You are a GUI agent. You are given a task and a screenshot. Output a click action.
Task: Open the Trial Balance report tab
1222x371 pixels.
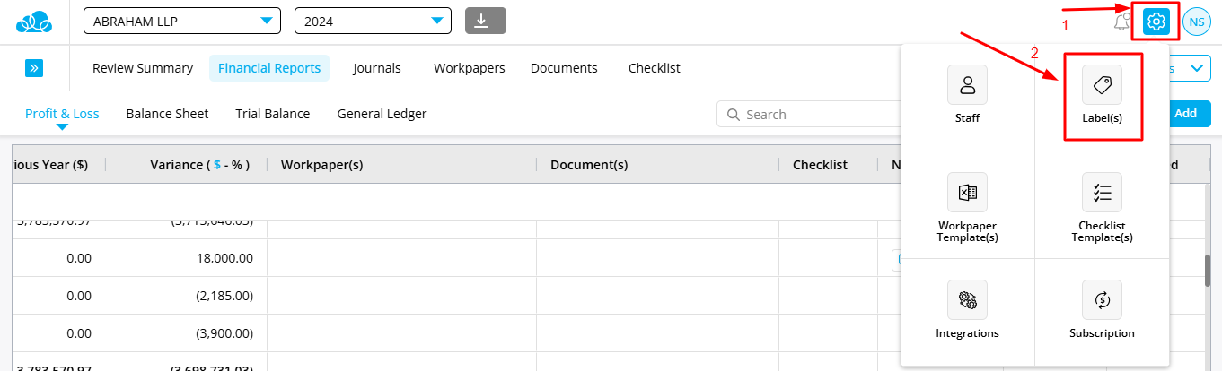[272, 114]
